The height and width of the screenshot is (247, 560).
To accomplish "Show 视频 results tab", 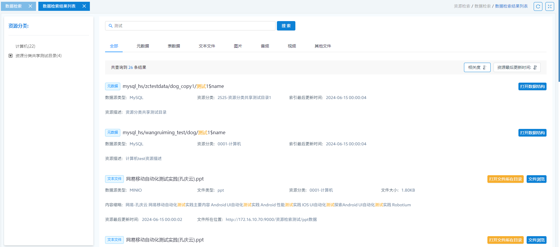I will pyautogui.click(x=292, y=46).
